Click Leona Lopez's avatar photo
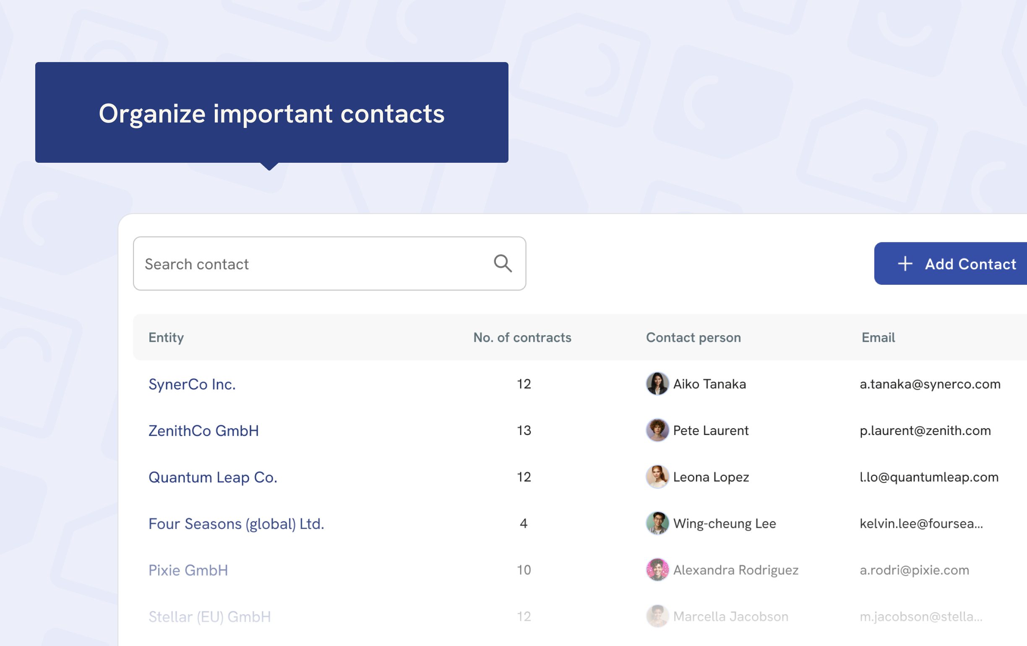The height and width of the screenshot is (646, 1027). pyautogui.click(x=657, y=477)
